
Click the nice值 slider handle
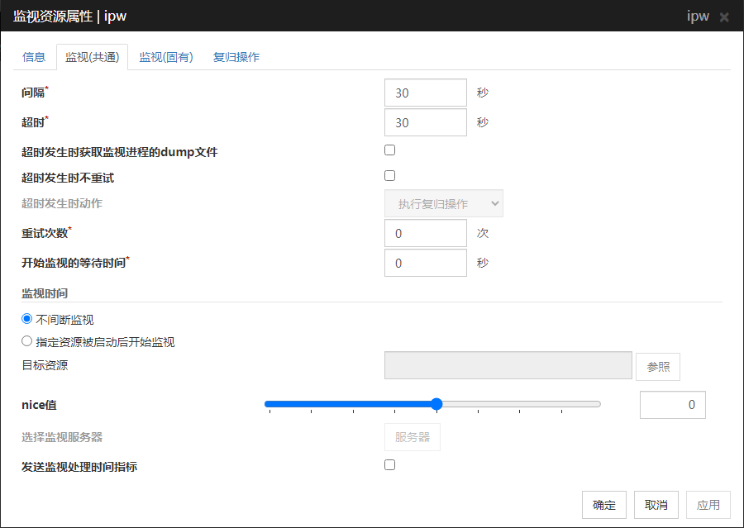click(436, 404)
